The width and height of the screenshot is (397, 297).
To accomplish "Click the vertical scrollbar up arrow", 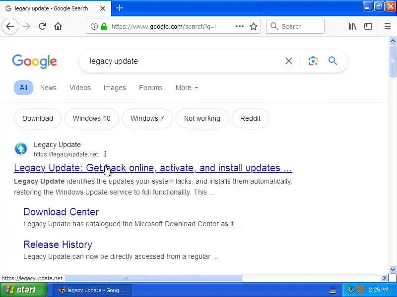I will click(393, 41).
